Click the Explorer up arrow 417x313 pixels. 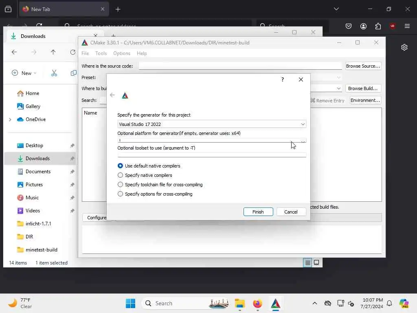pos(53,52)
